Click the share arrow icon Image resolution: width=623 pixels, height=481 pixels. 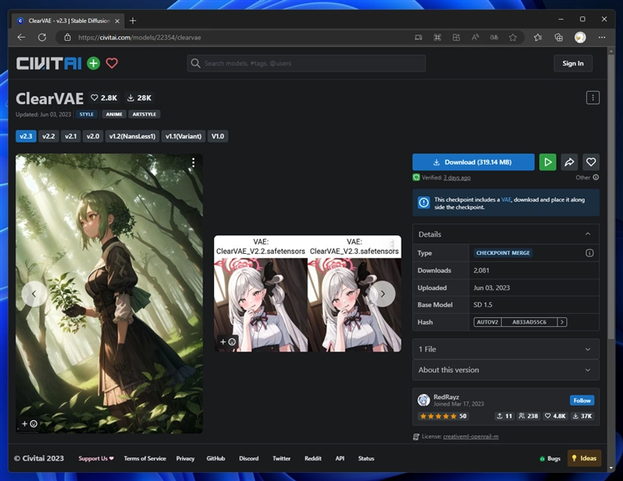click(x=569, y=162)
